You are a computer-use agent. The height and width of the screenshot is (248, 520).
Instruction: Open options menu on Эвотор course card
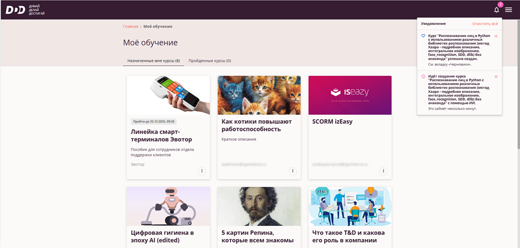pyautogui.click(x=202, y=171)
